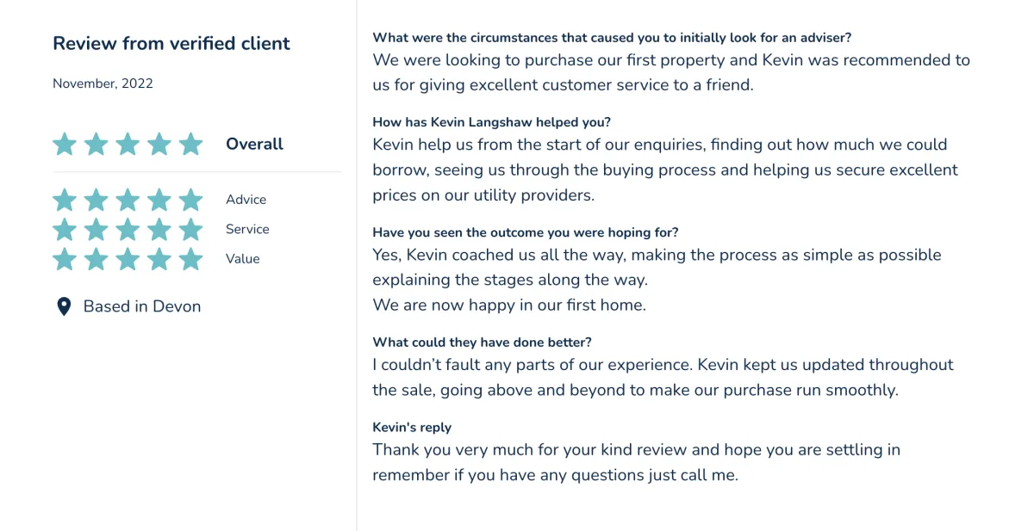This screenshot has width=1034, height=531.
Task: Select the last star in the Value row
Action: (x=190, y=259)
